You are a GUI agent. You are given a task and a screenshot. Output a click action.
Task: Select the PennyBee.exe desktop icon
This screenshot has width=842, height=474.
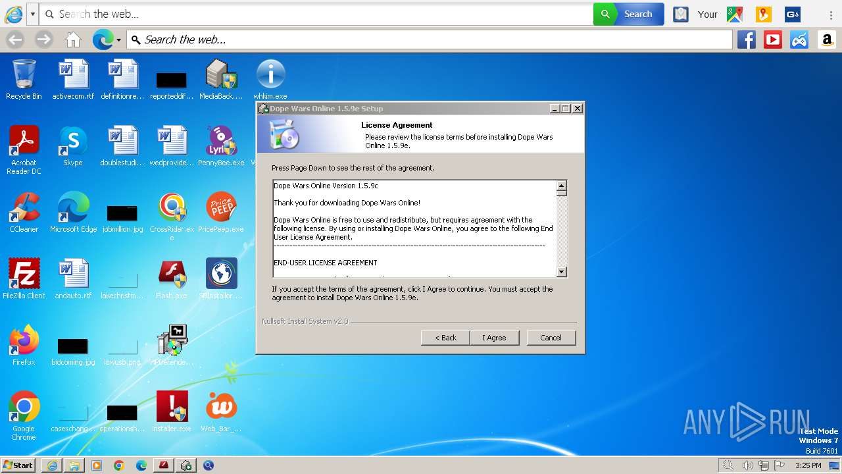click(x=221, y=145)
